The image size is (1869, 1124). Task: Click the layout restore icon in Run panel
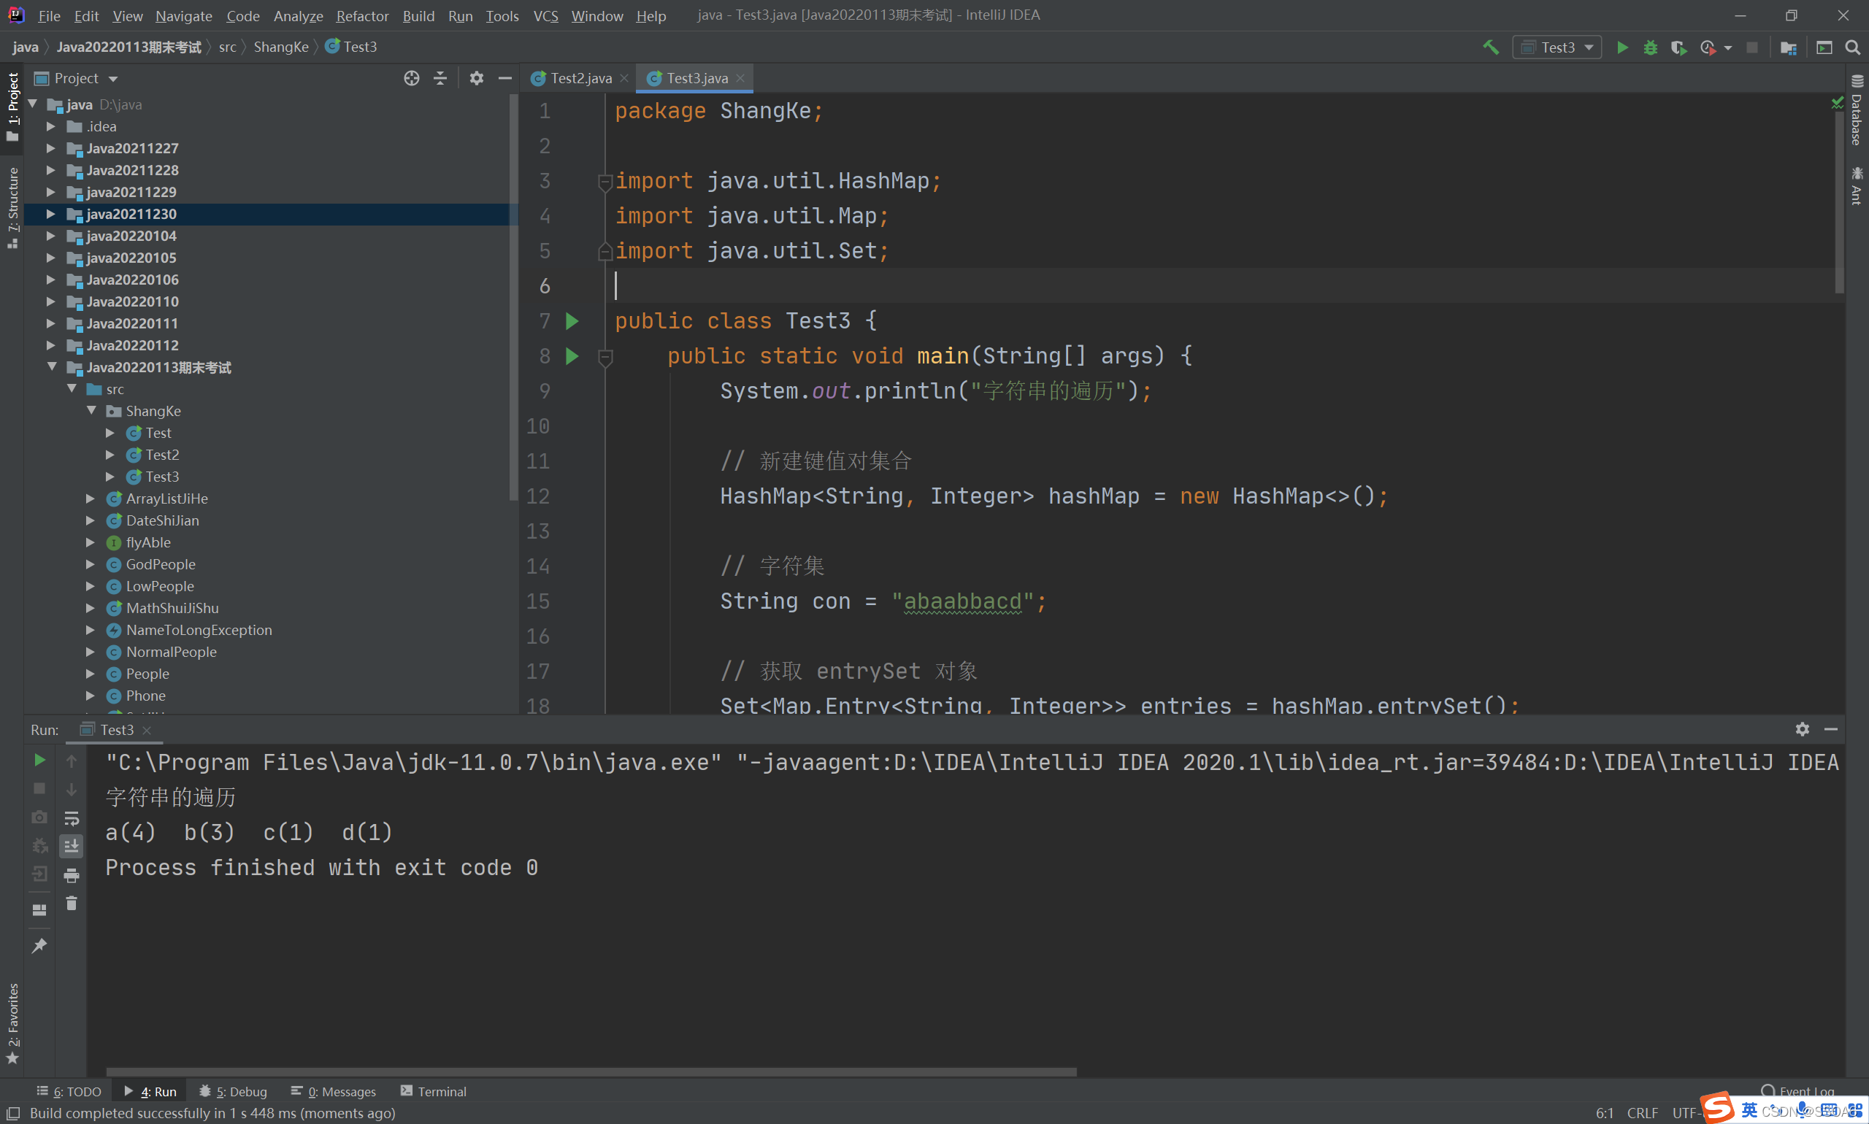[x=39, y=910]
